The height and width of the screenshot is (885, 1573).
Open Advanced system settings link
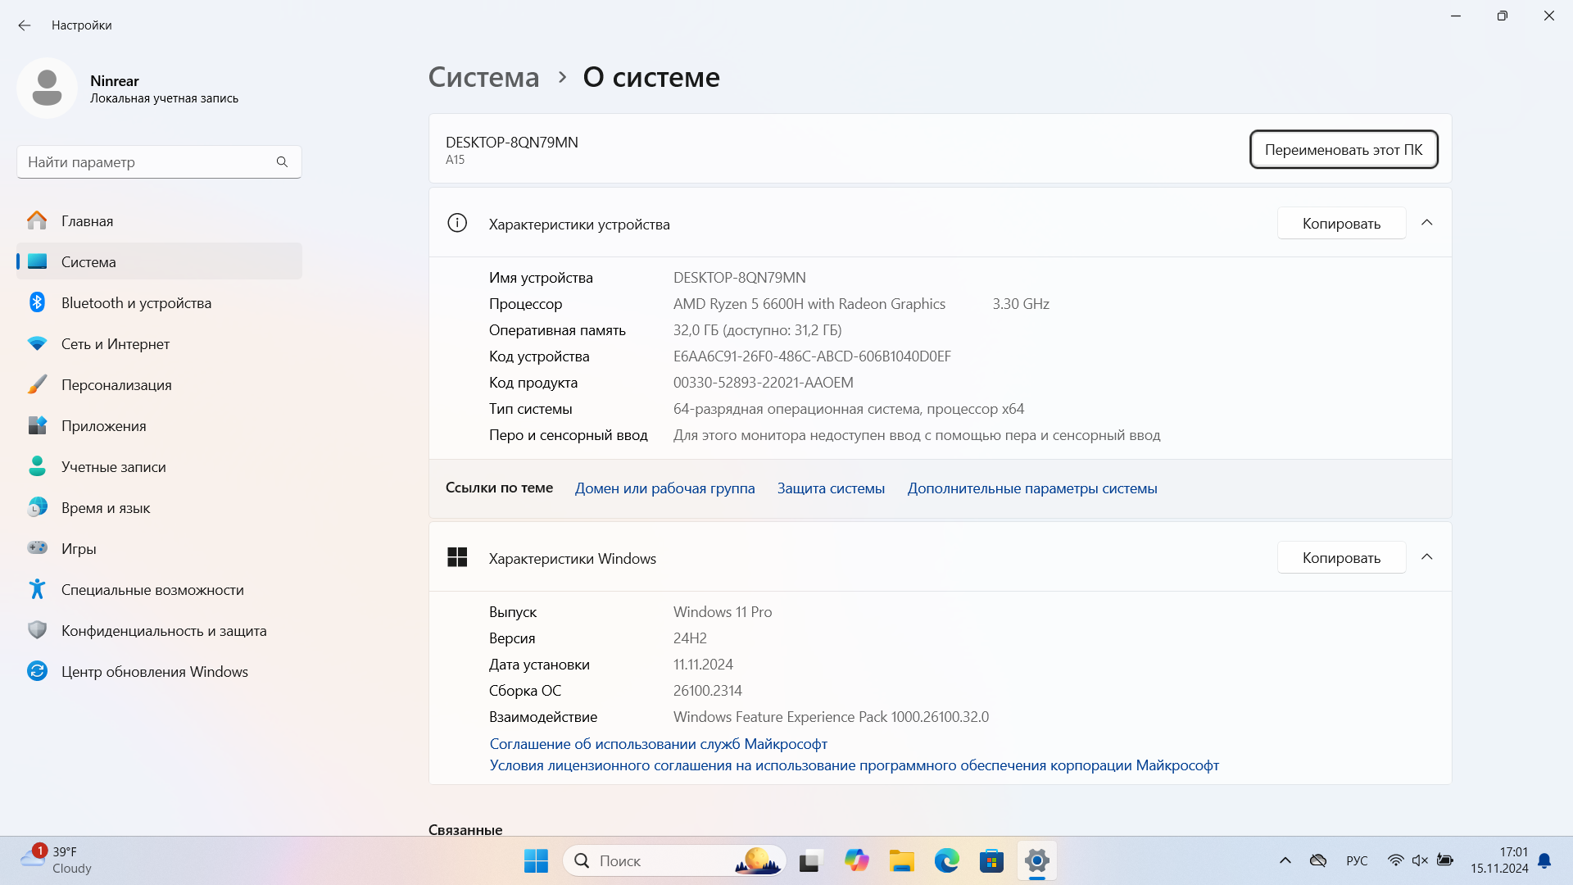[1031, 488]
